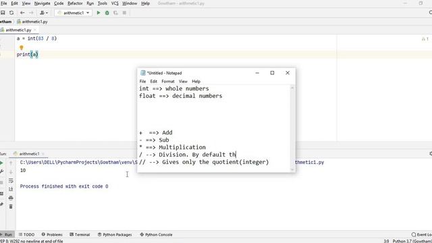Click the wrench settings icon in Run panel
The image size is (432, 243).
tap(1, 171)
